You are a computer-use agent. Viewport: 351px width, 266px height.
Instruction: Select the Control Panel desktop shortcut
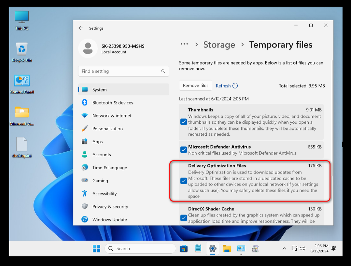(22, 84)
